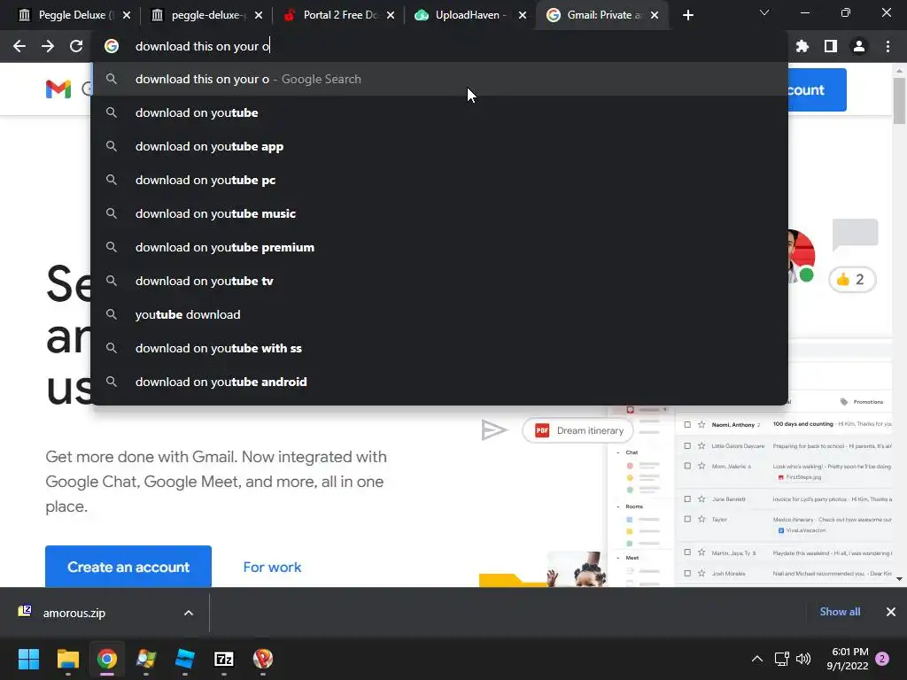This screenshot has width=907, height=680.
Task: Close the downloads bar
Action: [891, 612]
